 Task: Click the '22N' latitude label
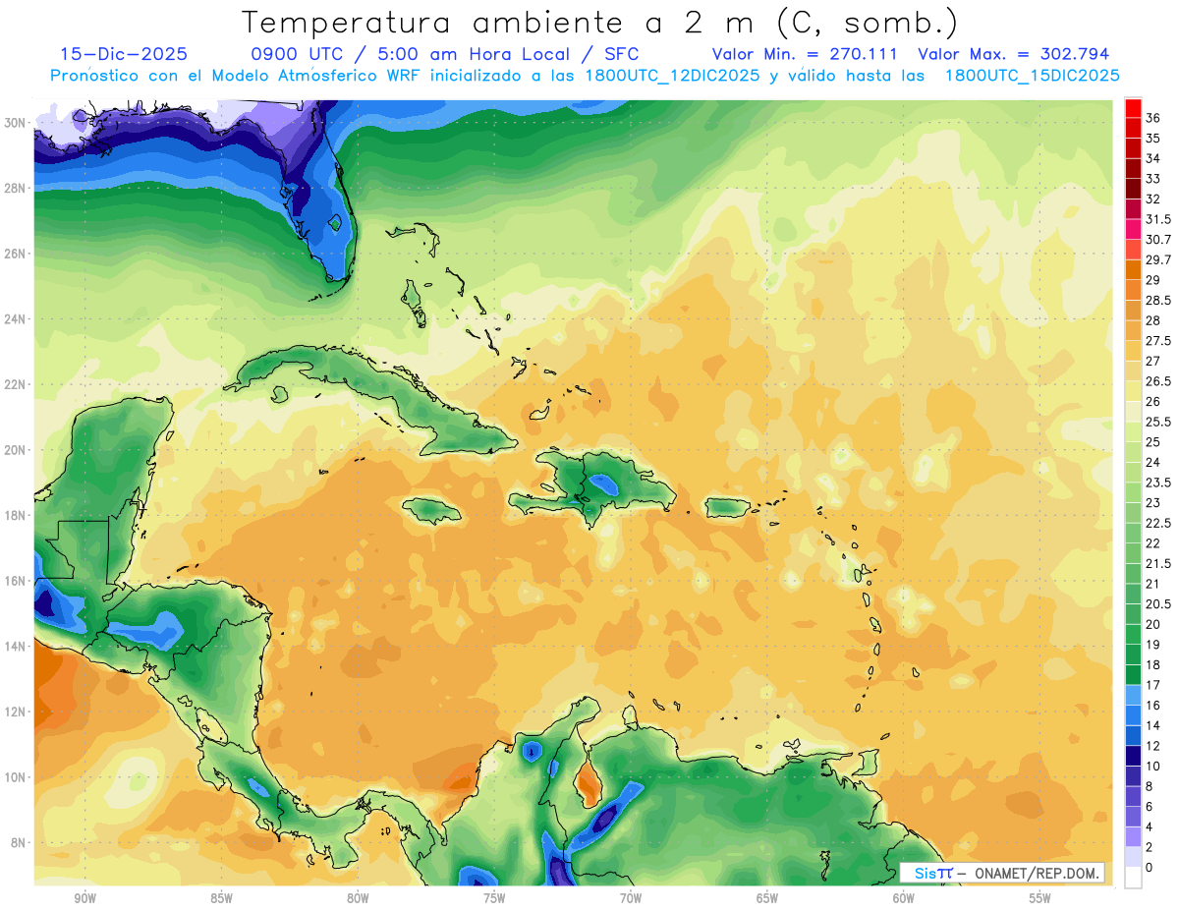point(15,384)
